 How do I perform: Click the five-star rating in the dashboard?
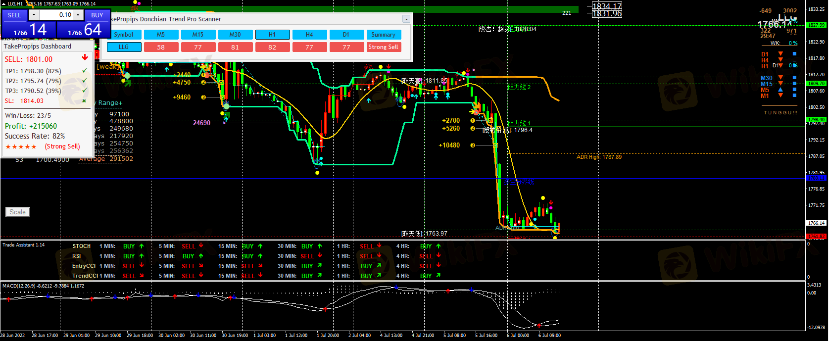(x=21, y=147)
